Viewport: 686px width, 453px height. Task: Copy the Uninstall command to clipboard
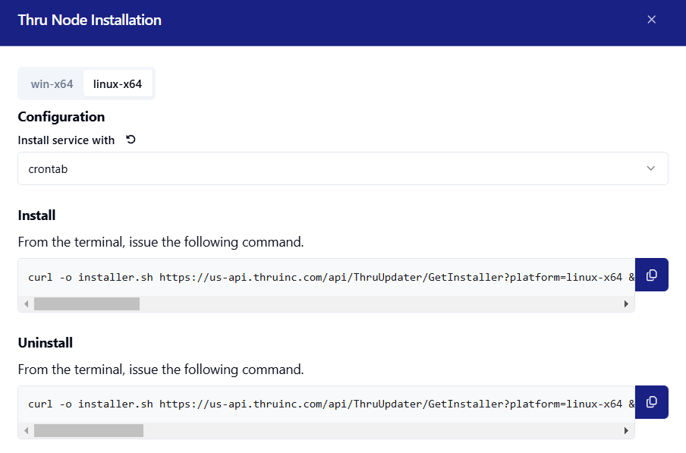tap(651, 402)
